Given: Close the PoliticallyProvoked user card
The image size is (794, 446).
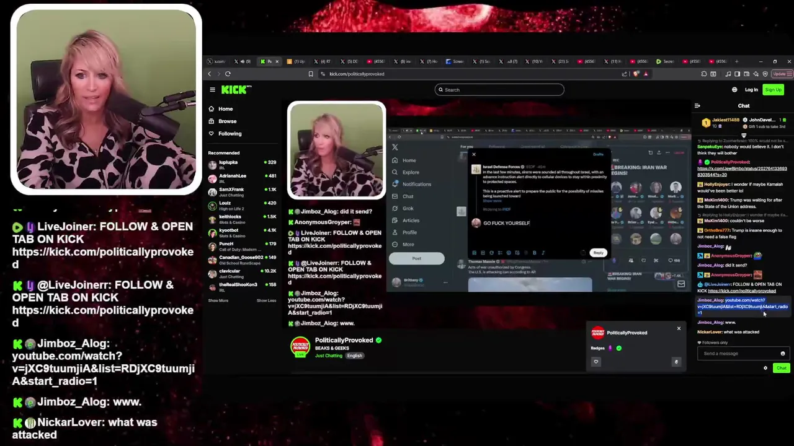Looking at the screenshot, I should [x=679, y=328].
